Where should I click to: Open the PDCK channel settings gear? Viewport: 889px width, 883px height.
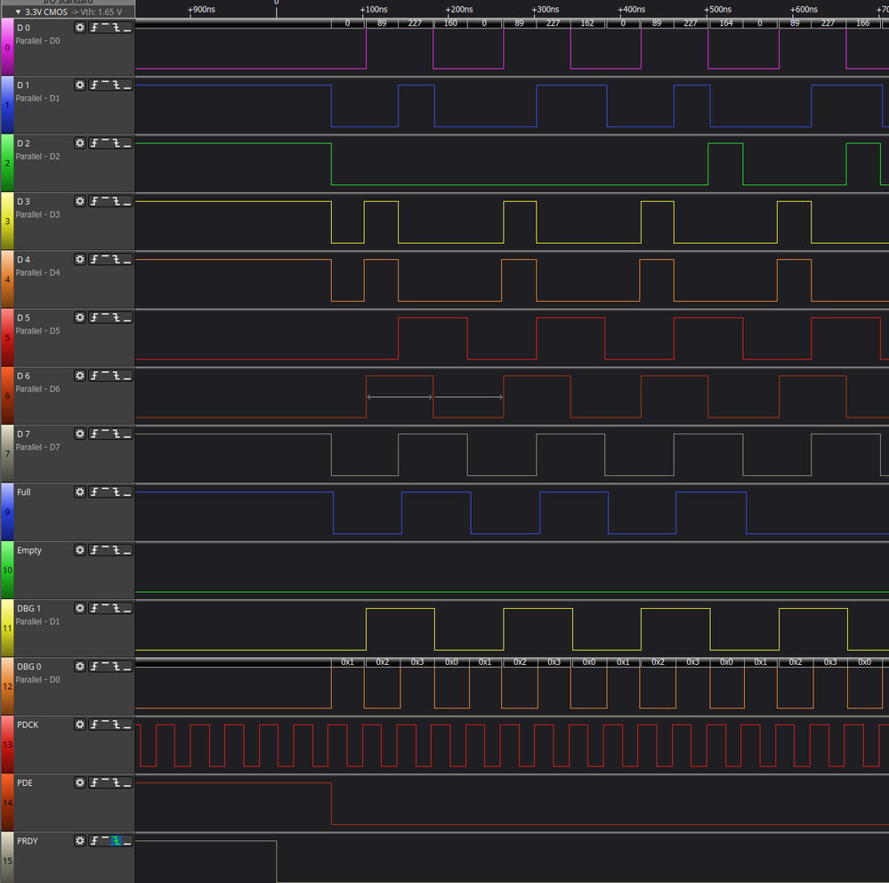pyautogui.click(x=80, y=725)
